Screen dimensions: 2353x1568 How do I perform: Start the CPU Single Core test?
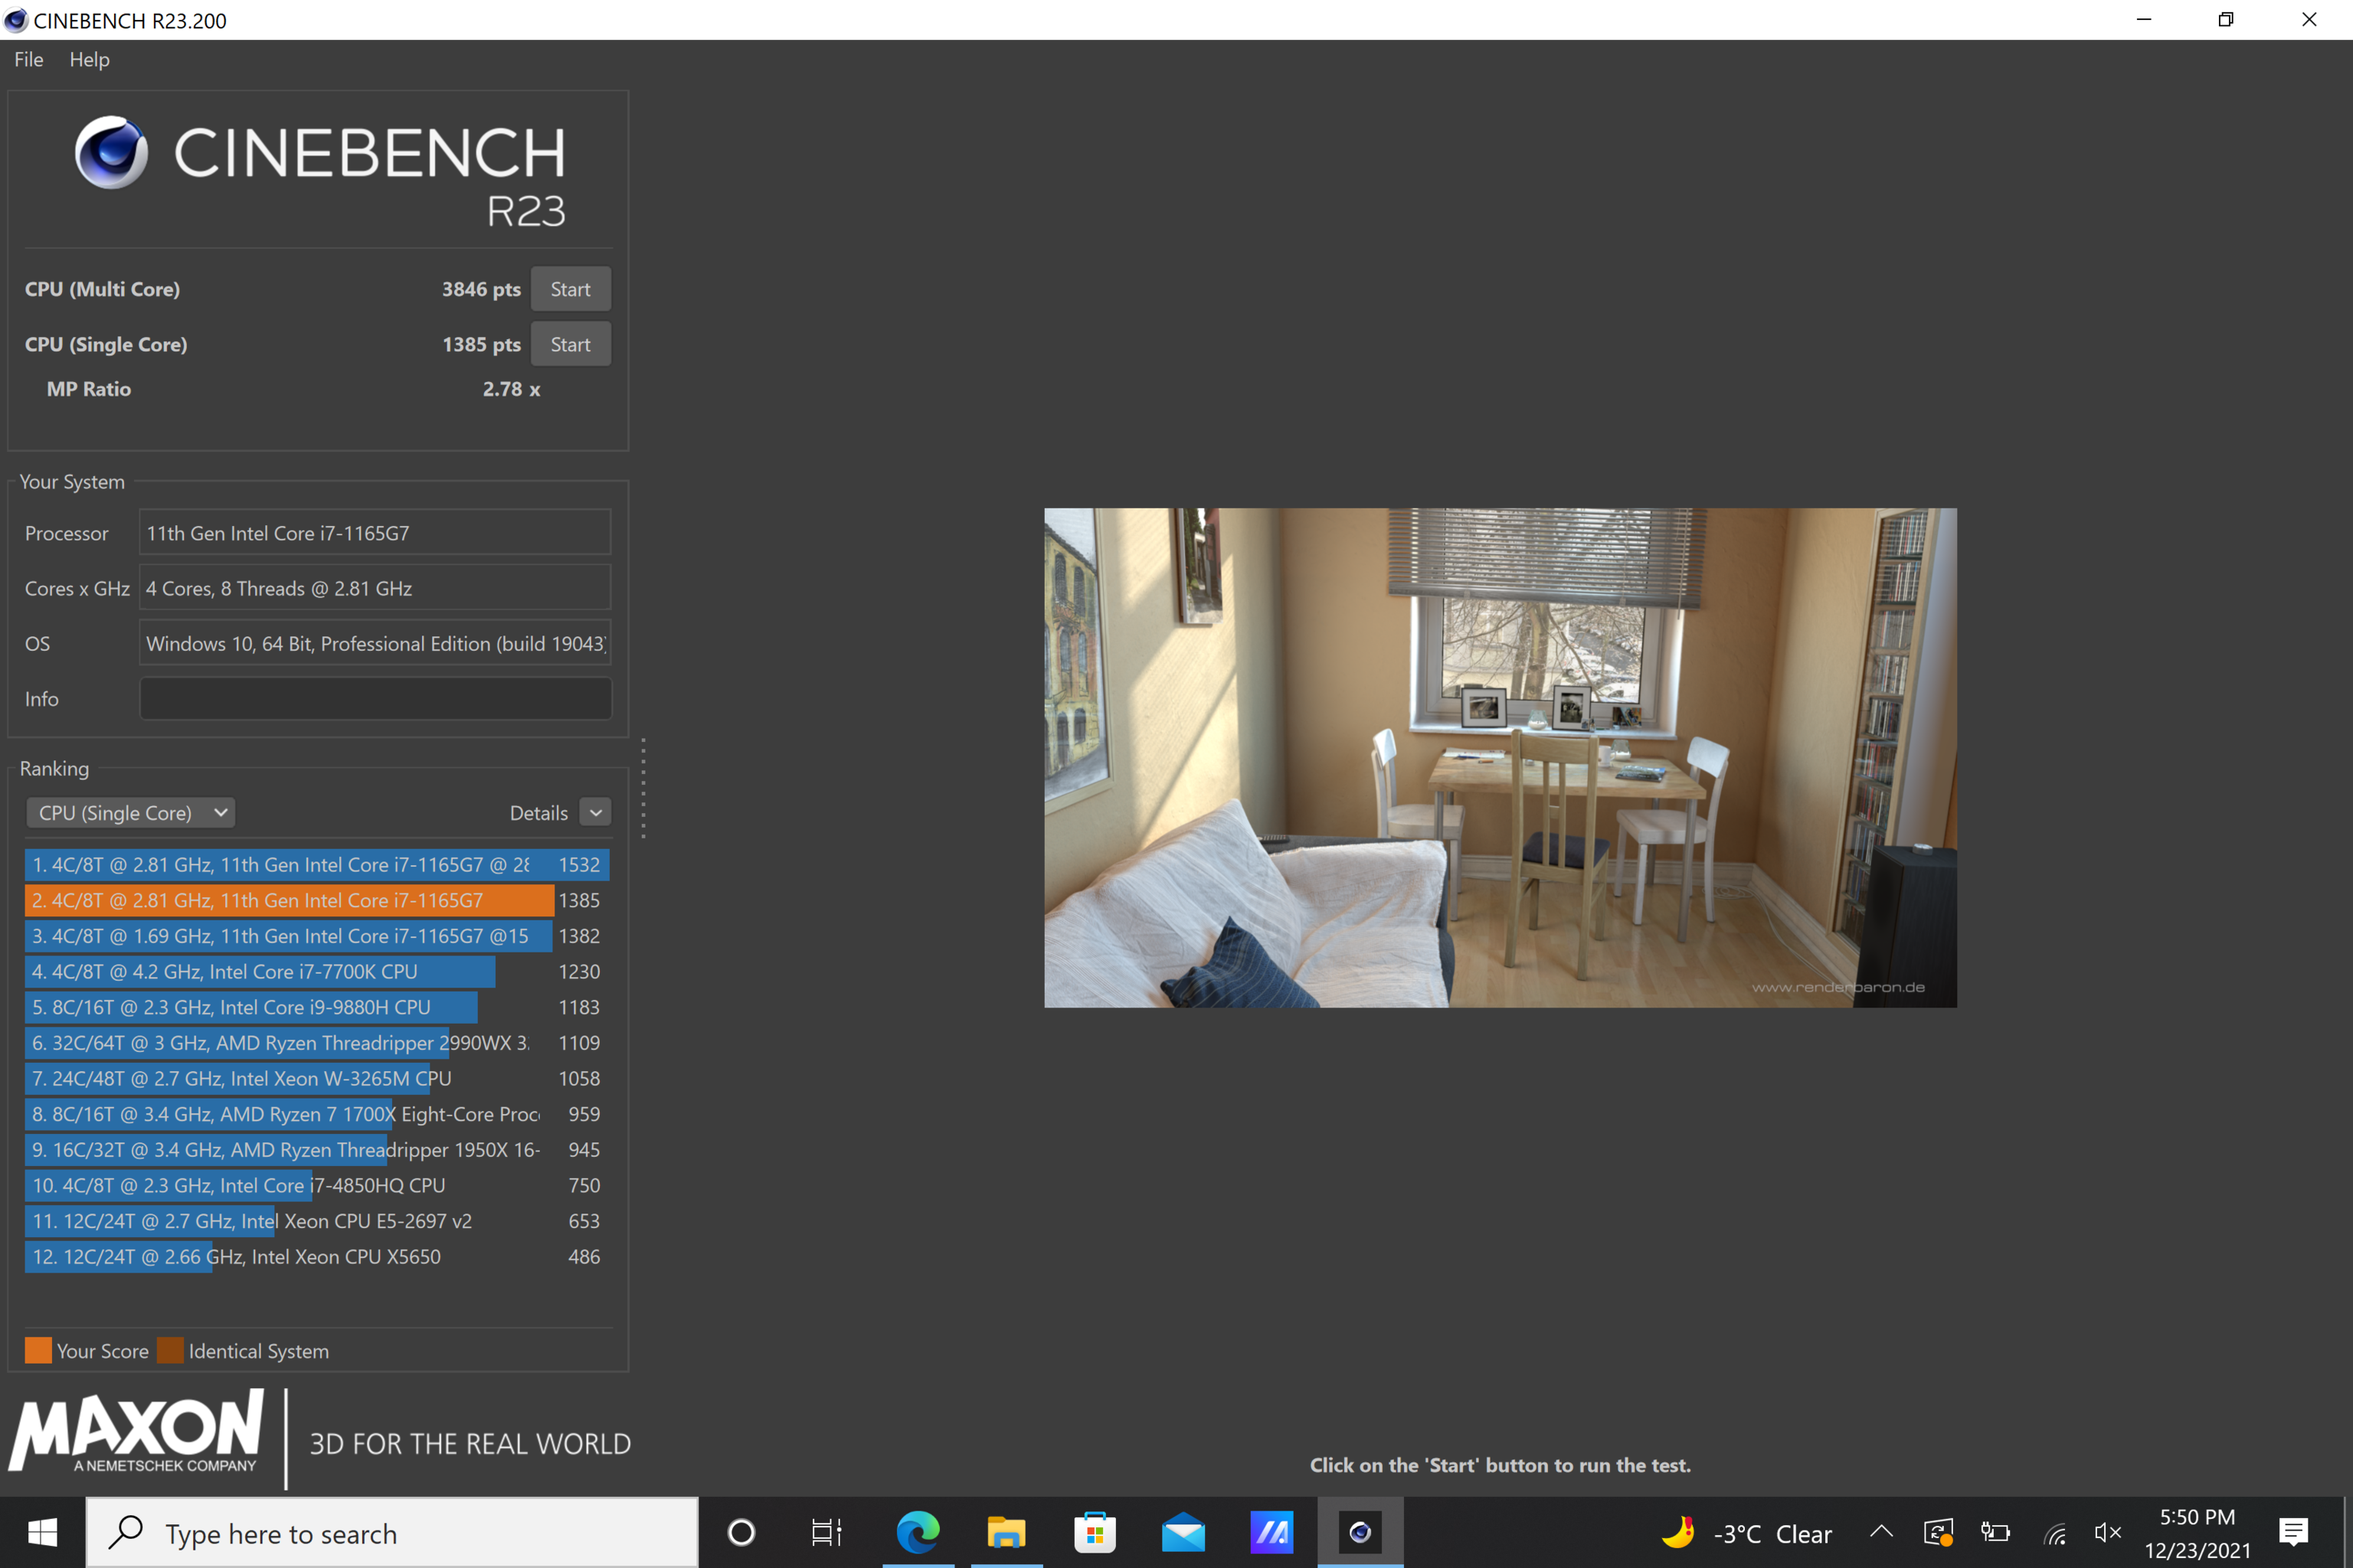click(x=570, y=344)
